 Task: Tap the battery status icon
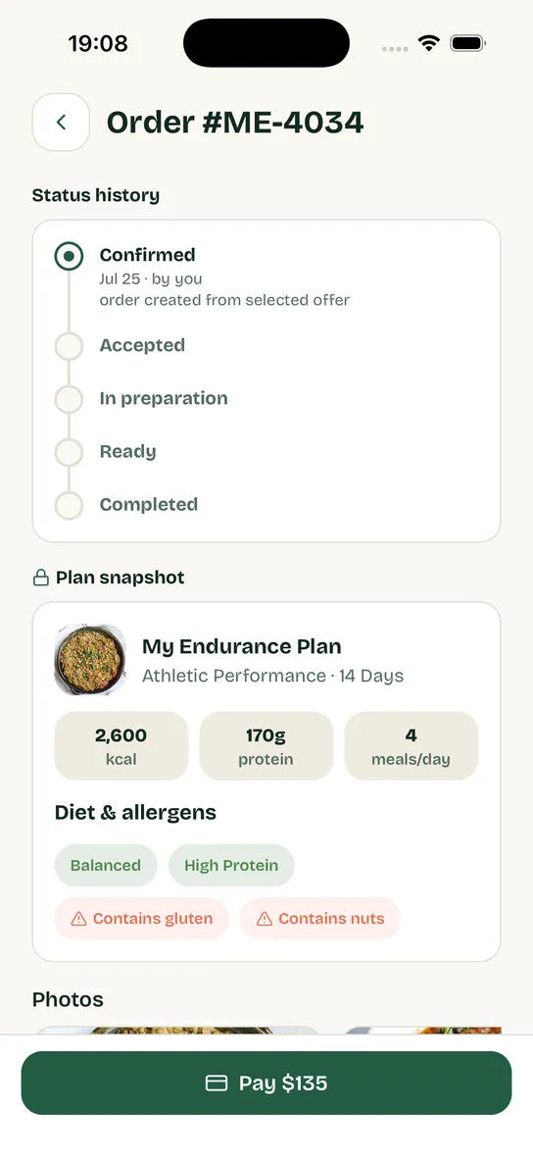pyautogui.click(x=467, y=43)
